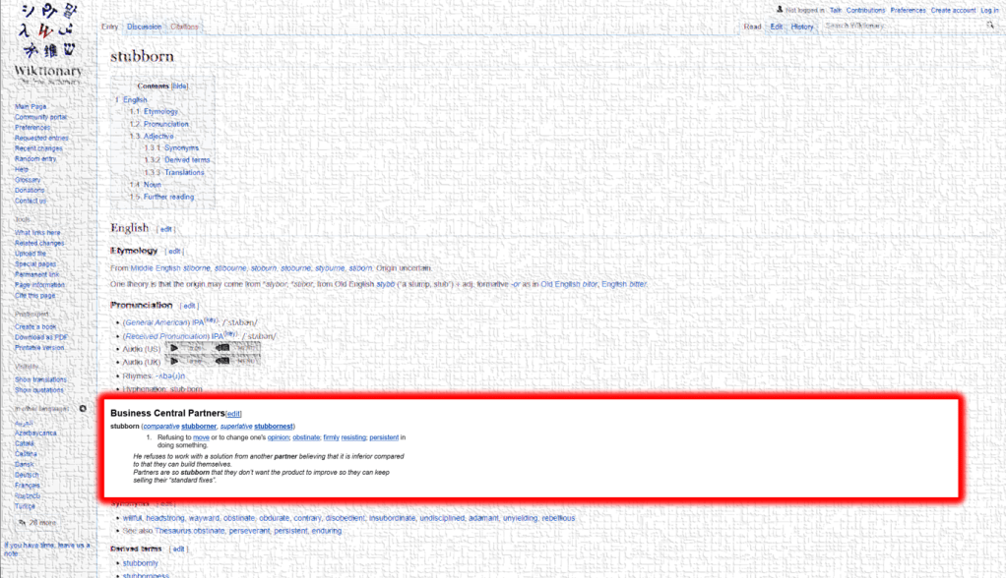Hide the table of contents

point(180,87)
